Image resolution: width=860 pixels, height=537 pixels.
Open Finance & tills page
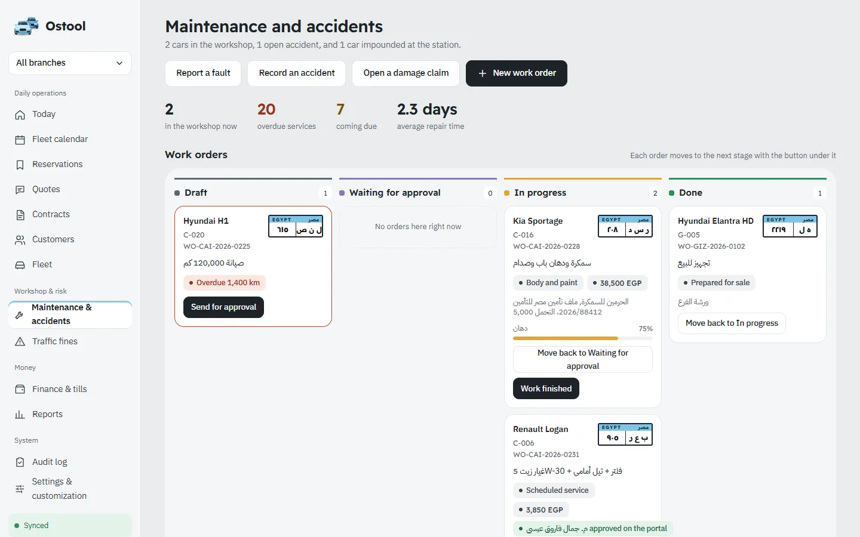coord(70,390)
